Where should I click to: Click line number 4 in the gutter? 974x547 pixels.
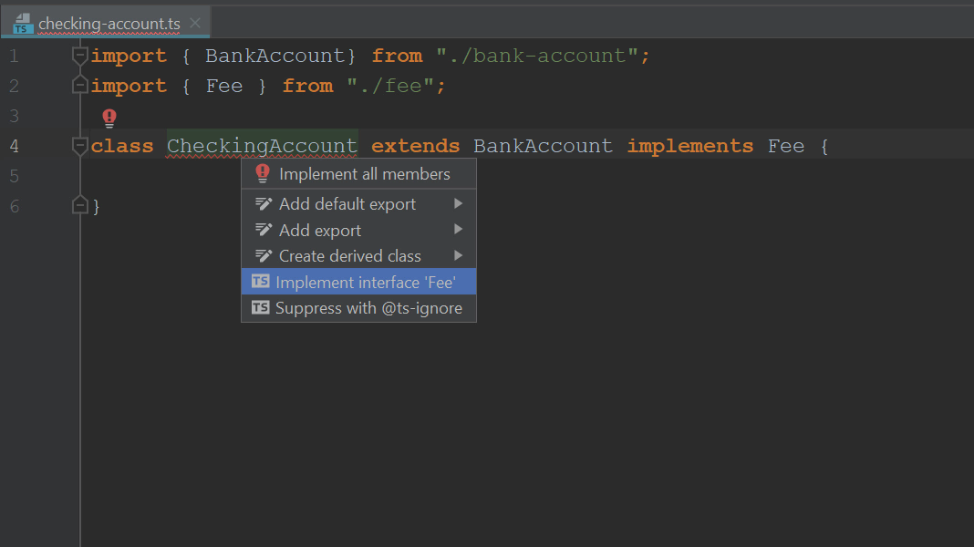(x=15, y=146)
